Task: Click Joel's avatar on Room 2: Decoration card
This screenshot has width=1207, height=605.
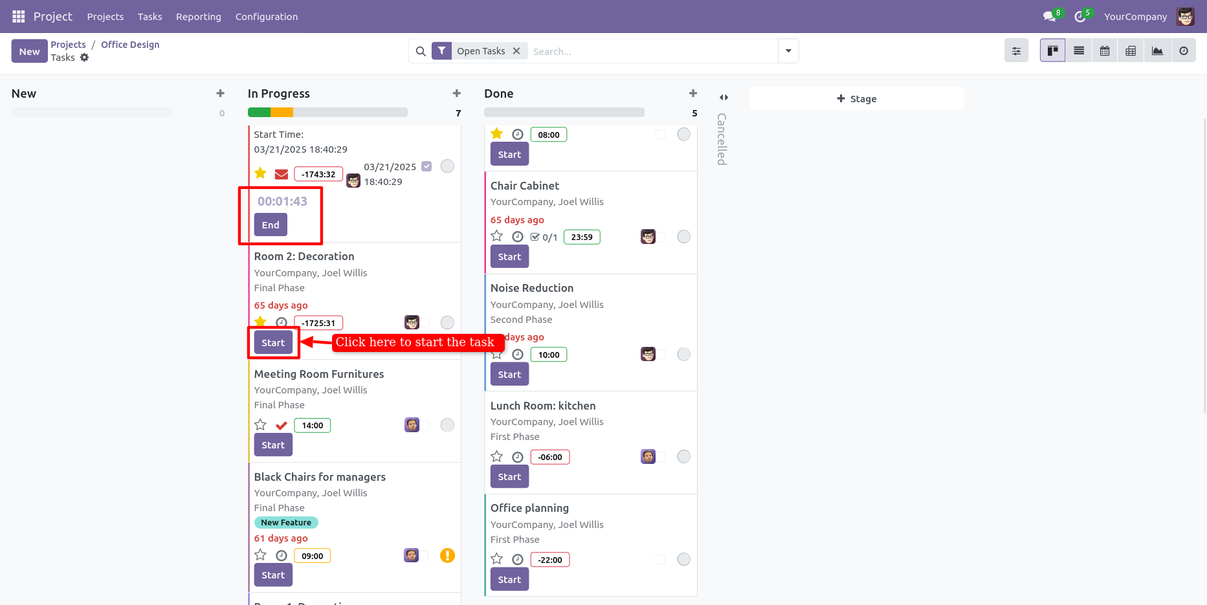Action: (412, 322)
